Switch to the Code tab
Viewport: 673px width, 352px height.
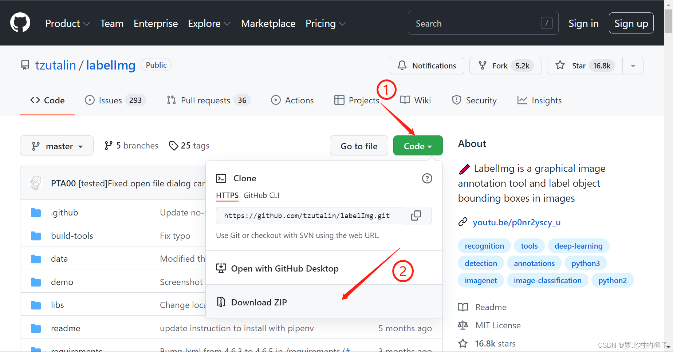point(47,100)
